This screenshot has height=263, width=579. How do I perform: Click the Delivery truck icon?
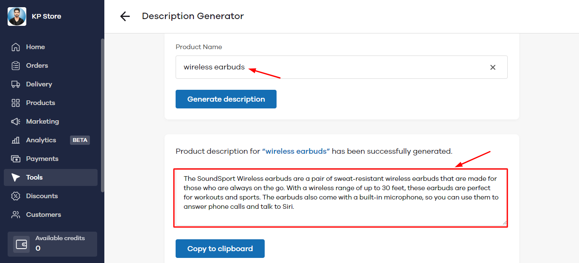point(16,84)
